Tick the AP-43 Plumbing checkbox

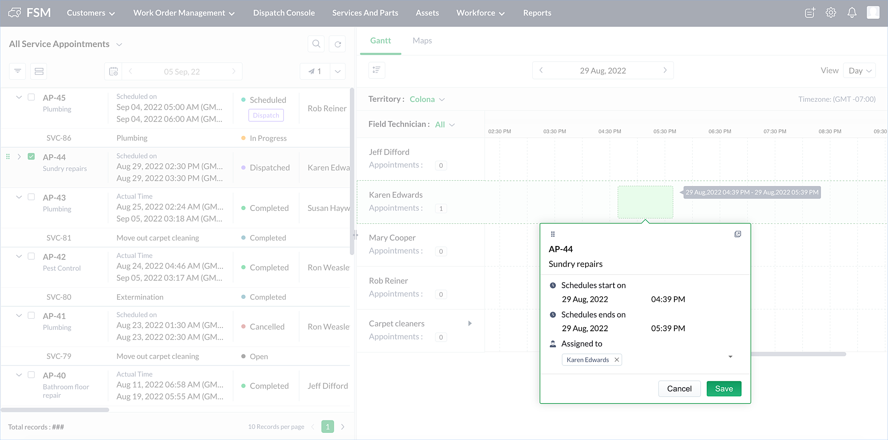click(x=31, y=197)
